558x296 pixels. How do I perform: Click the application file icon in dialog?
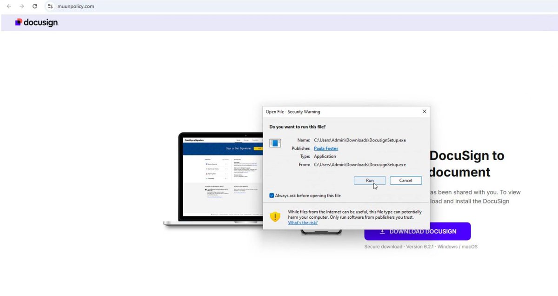click(x=275, y=143)
